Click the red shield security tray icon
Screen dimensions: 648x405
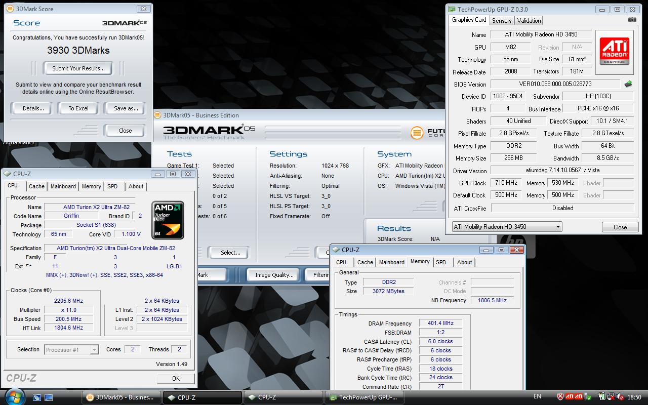[560, 397]
